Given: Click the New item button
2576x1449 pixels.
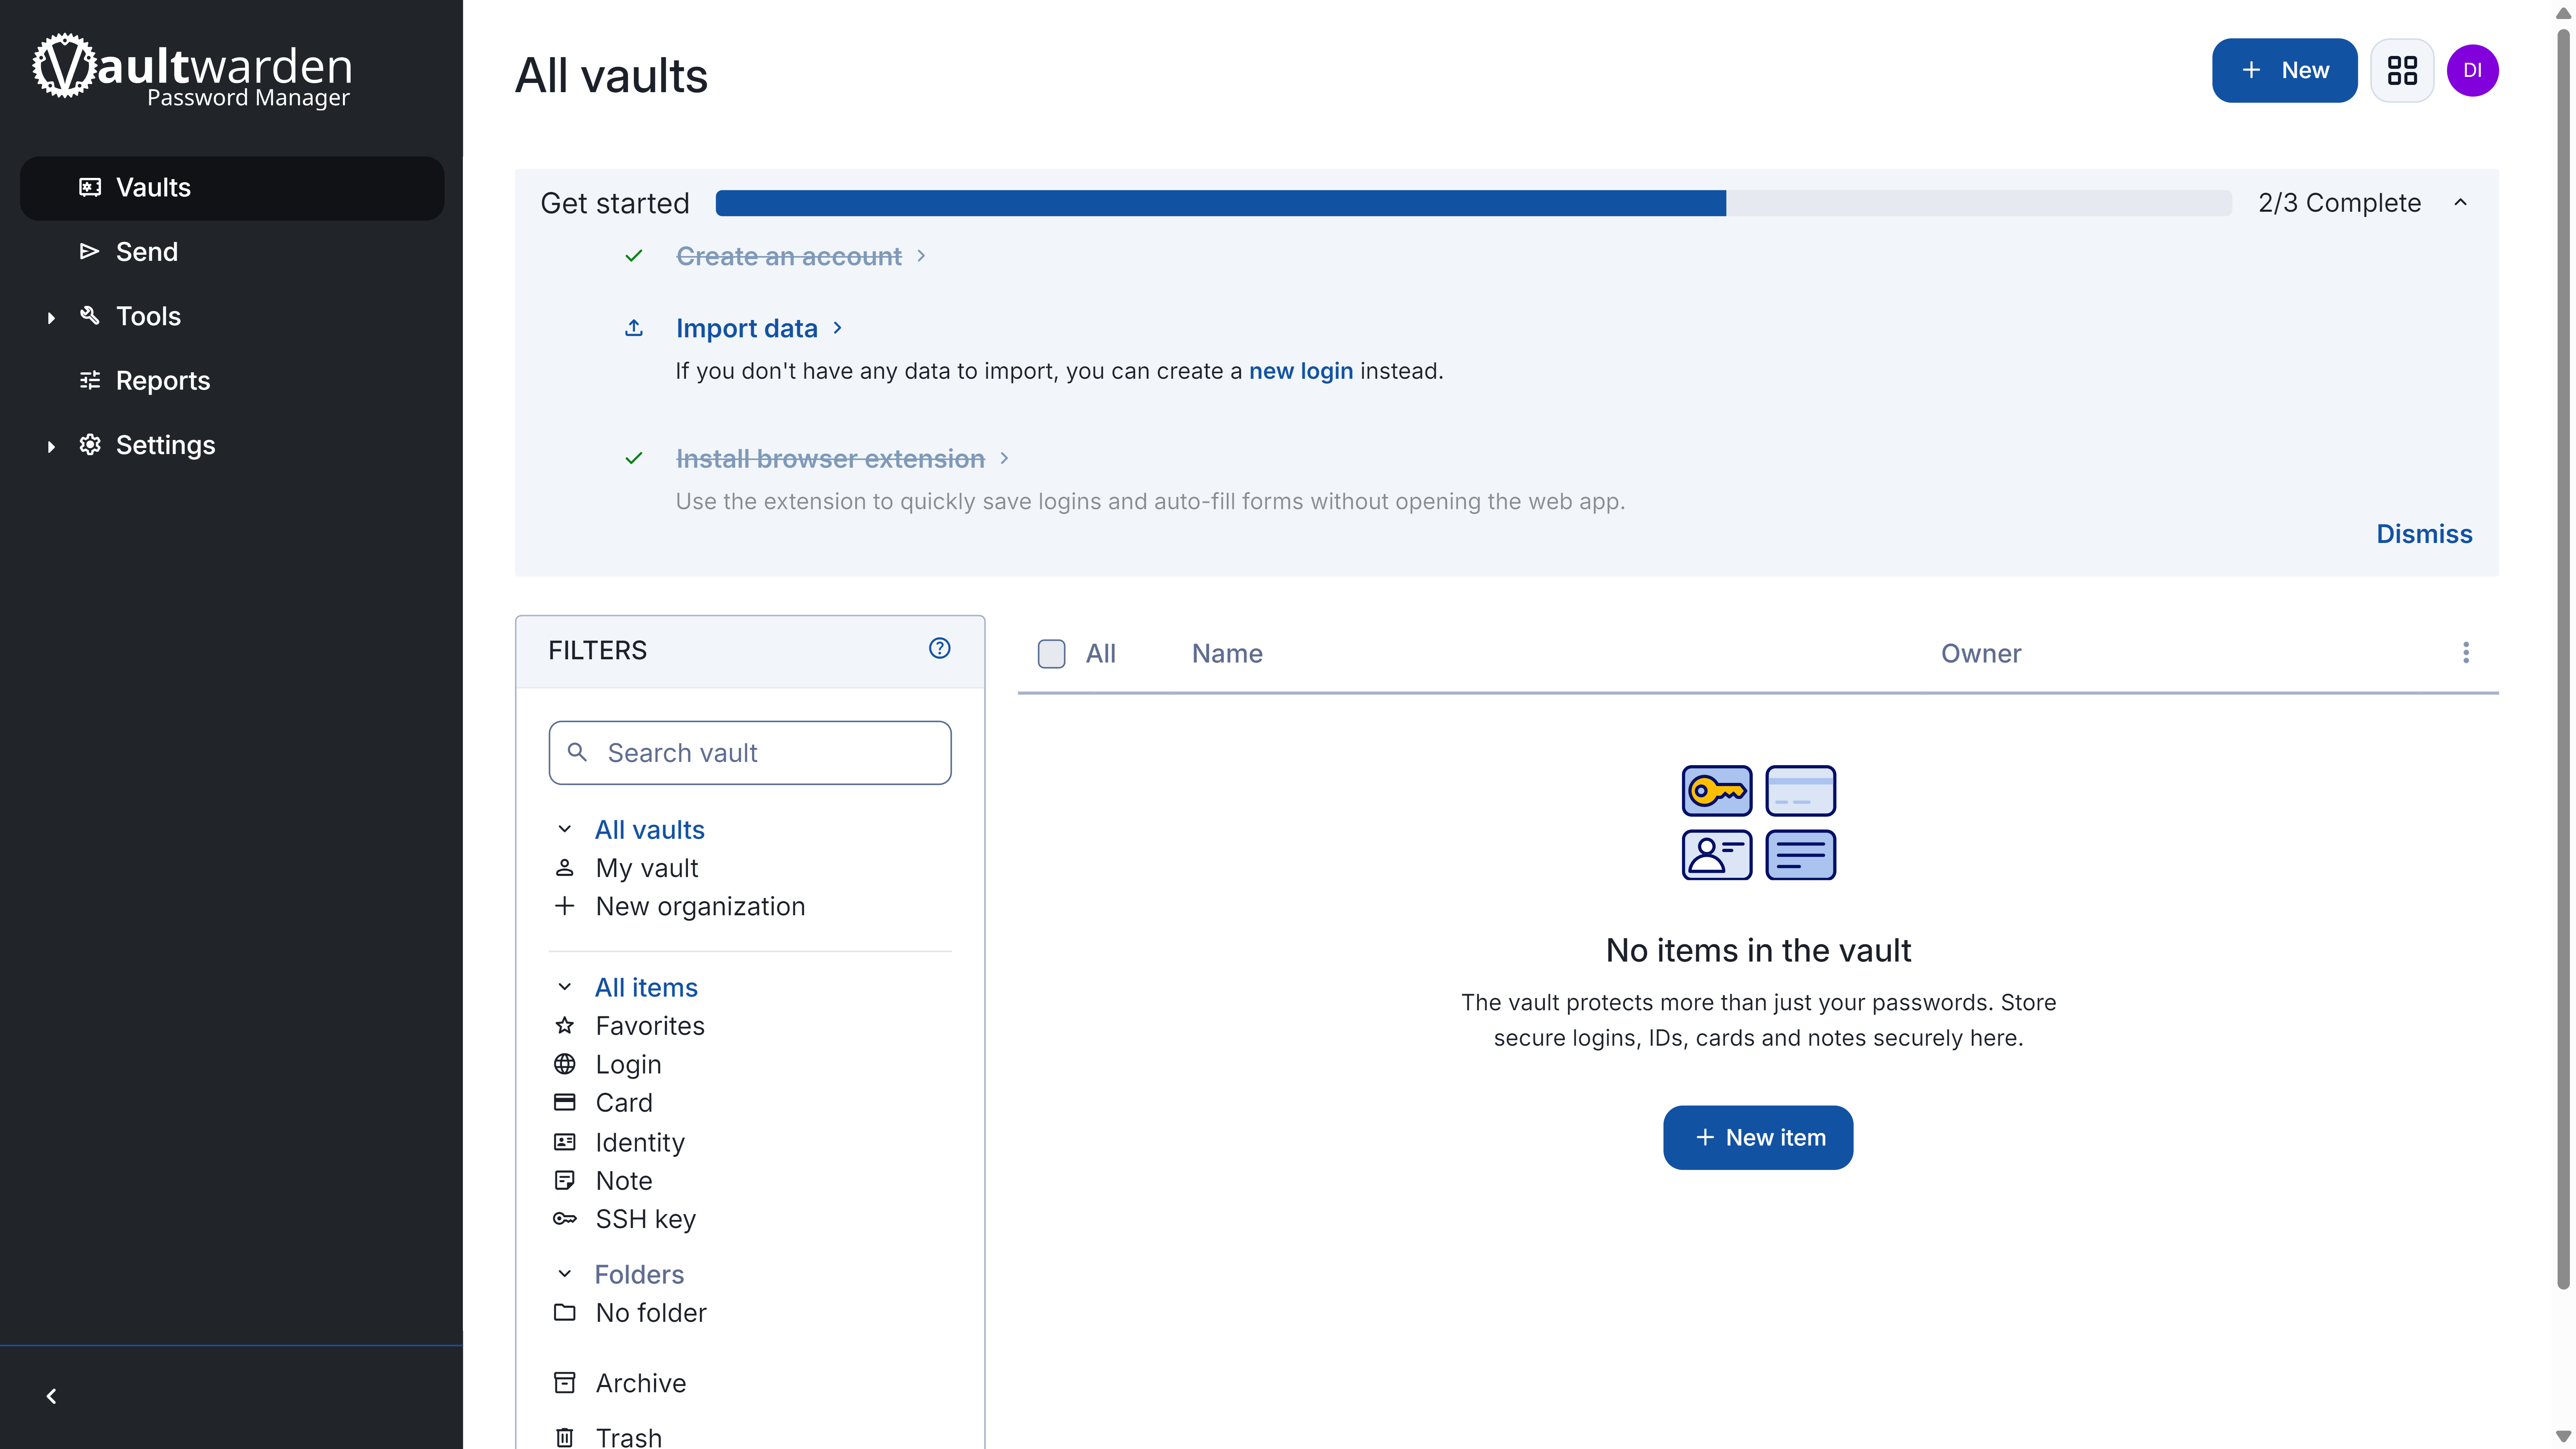Looking at the screenshot, I should (1758, 1137).
